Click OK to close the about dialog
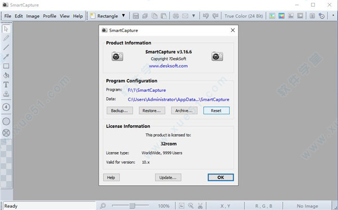The height and width of the screenshot is (210, 338). tap(220, 177)
